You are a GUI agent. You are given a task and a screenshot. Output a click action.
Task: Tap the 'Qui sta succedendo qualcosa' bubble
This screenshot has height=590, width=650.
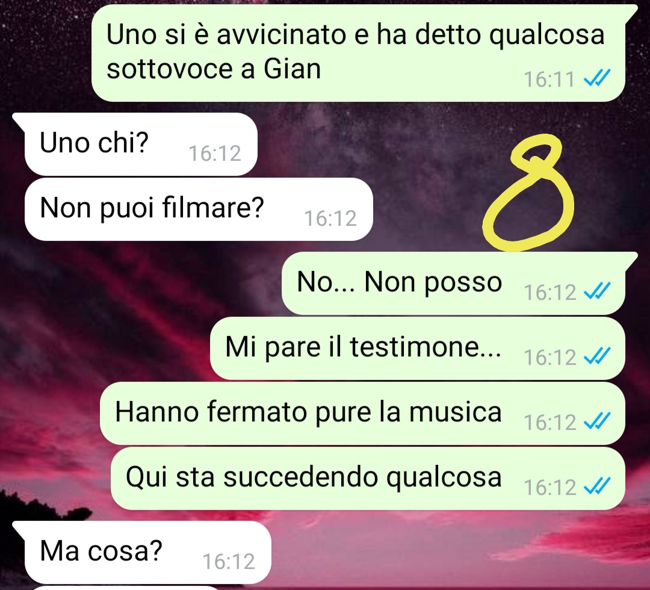coord(368,478)
